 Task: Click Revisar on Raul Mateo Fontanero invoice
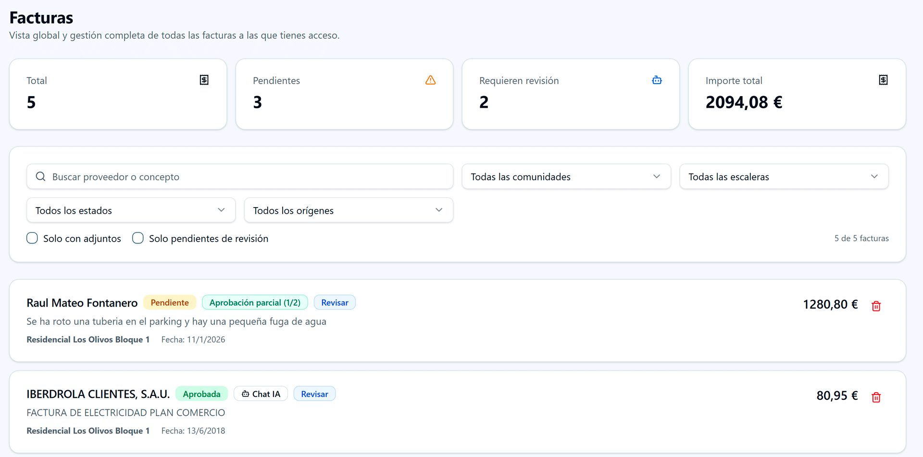[335, 302]
